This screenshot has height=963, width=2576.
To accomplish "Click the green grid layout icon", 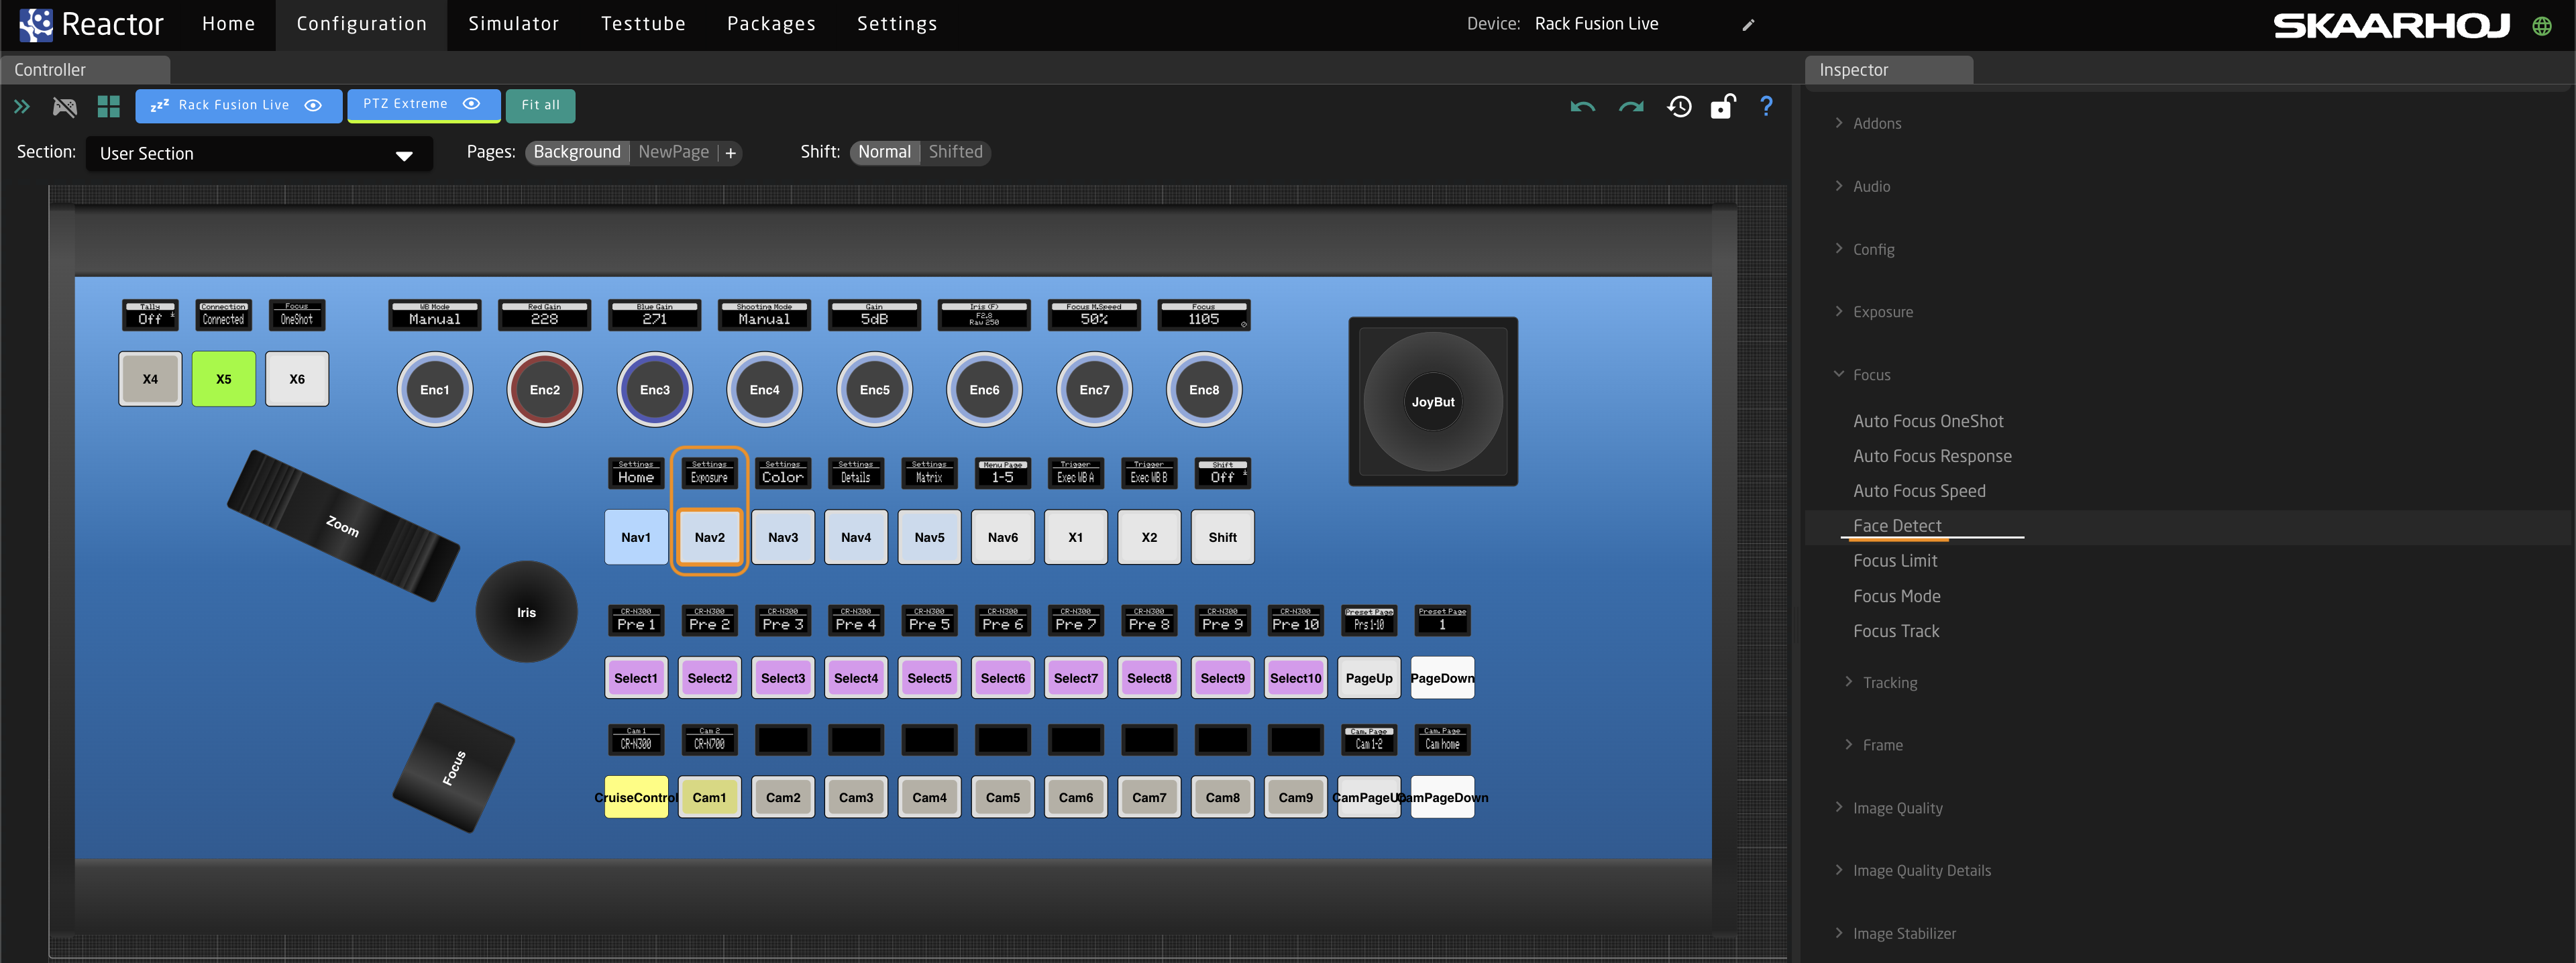I will [108, 106].
